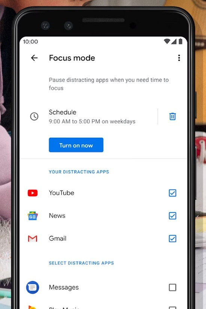The image size is (206, 309).
Task: Select the Gmail list row label
Action: [58, 239]
